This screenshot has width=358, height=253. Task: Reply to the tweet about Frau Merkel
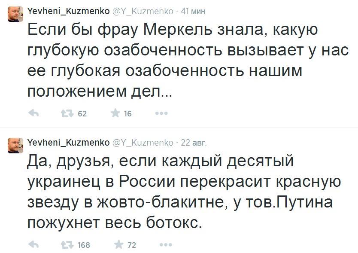(x=33, y=113)
